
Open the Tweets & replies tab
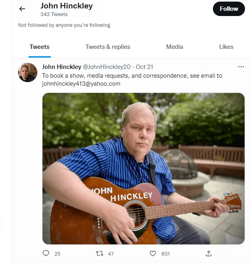[108, 47]
